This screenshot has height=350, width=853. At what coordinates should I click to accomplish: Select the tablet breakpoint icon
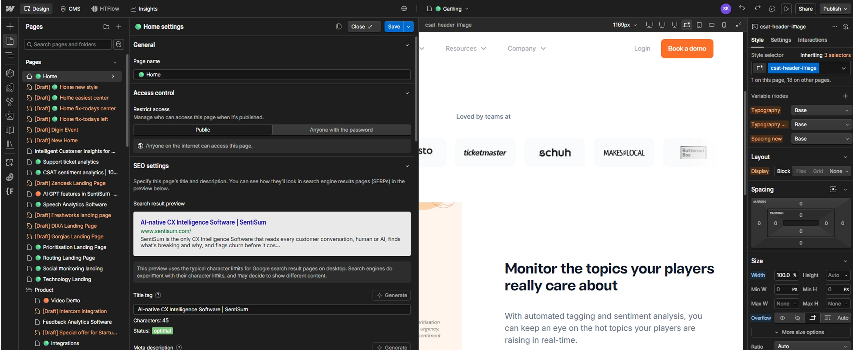tap(699, 25)
